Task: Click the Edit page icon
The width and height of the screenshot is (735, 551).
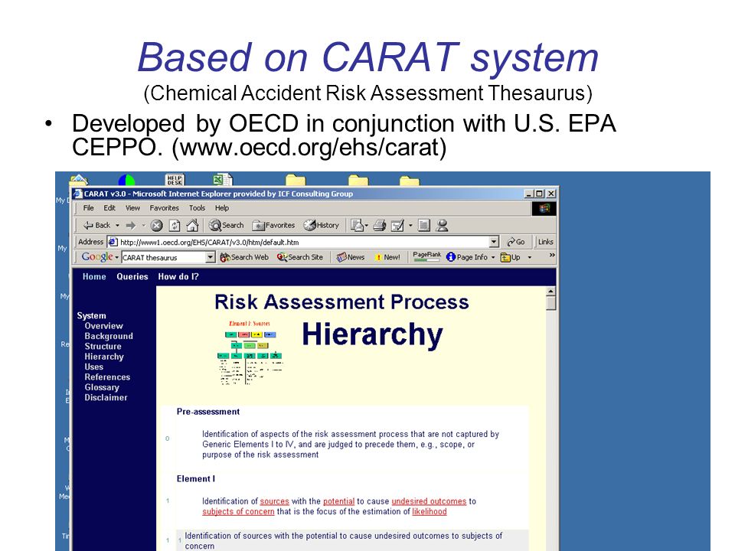Action: click(397, 226)
